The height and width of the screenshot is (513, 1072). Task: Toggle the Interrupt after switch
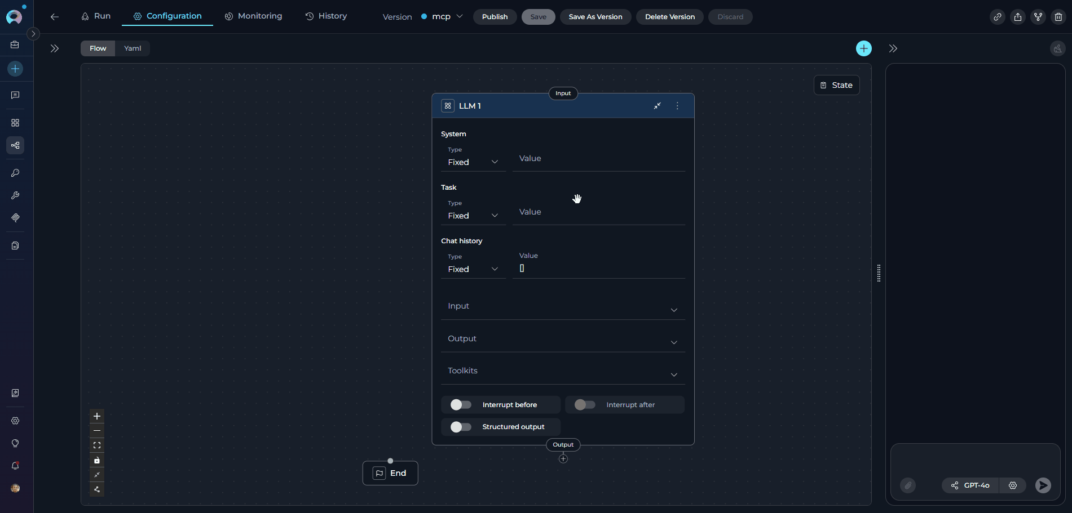coord(584,405)
